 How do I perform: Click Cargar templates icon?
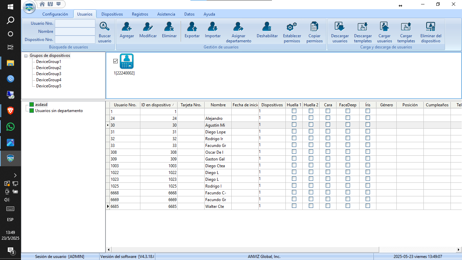point(406,27)
